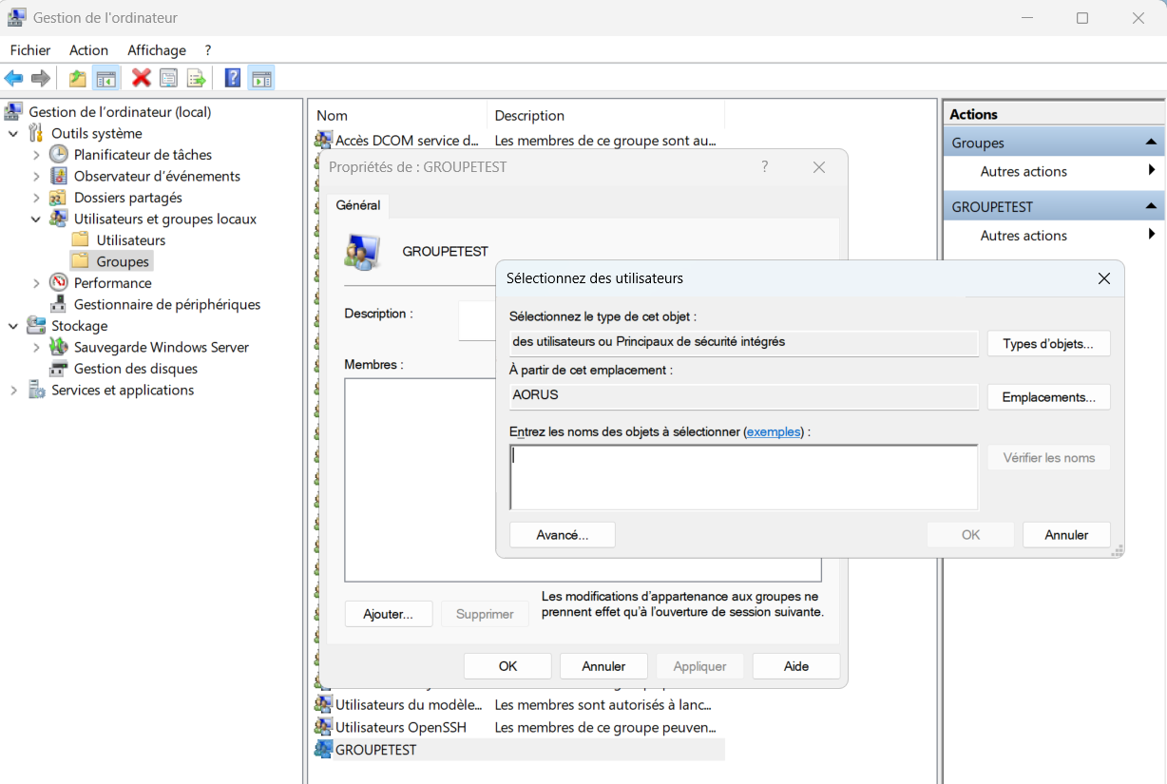The height and width of the screenshot is (784, 1167).
Task: Click the Up one level folder icon
Action: 77,78
